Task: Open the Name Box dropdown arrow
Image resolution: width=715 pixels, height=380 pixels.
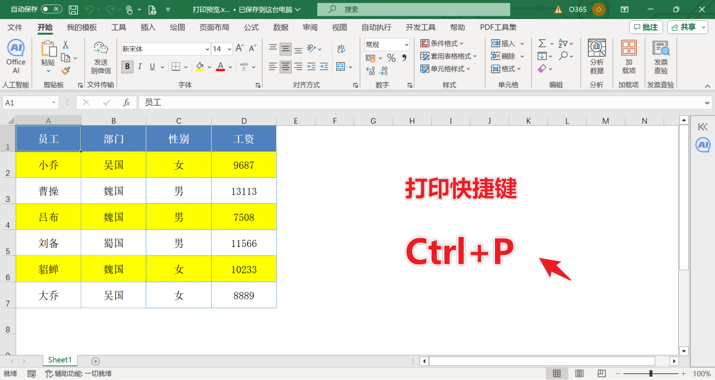Action: [x=54, y=103]
